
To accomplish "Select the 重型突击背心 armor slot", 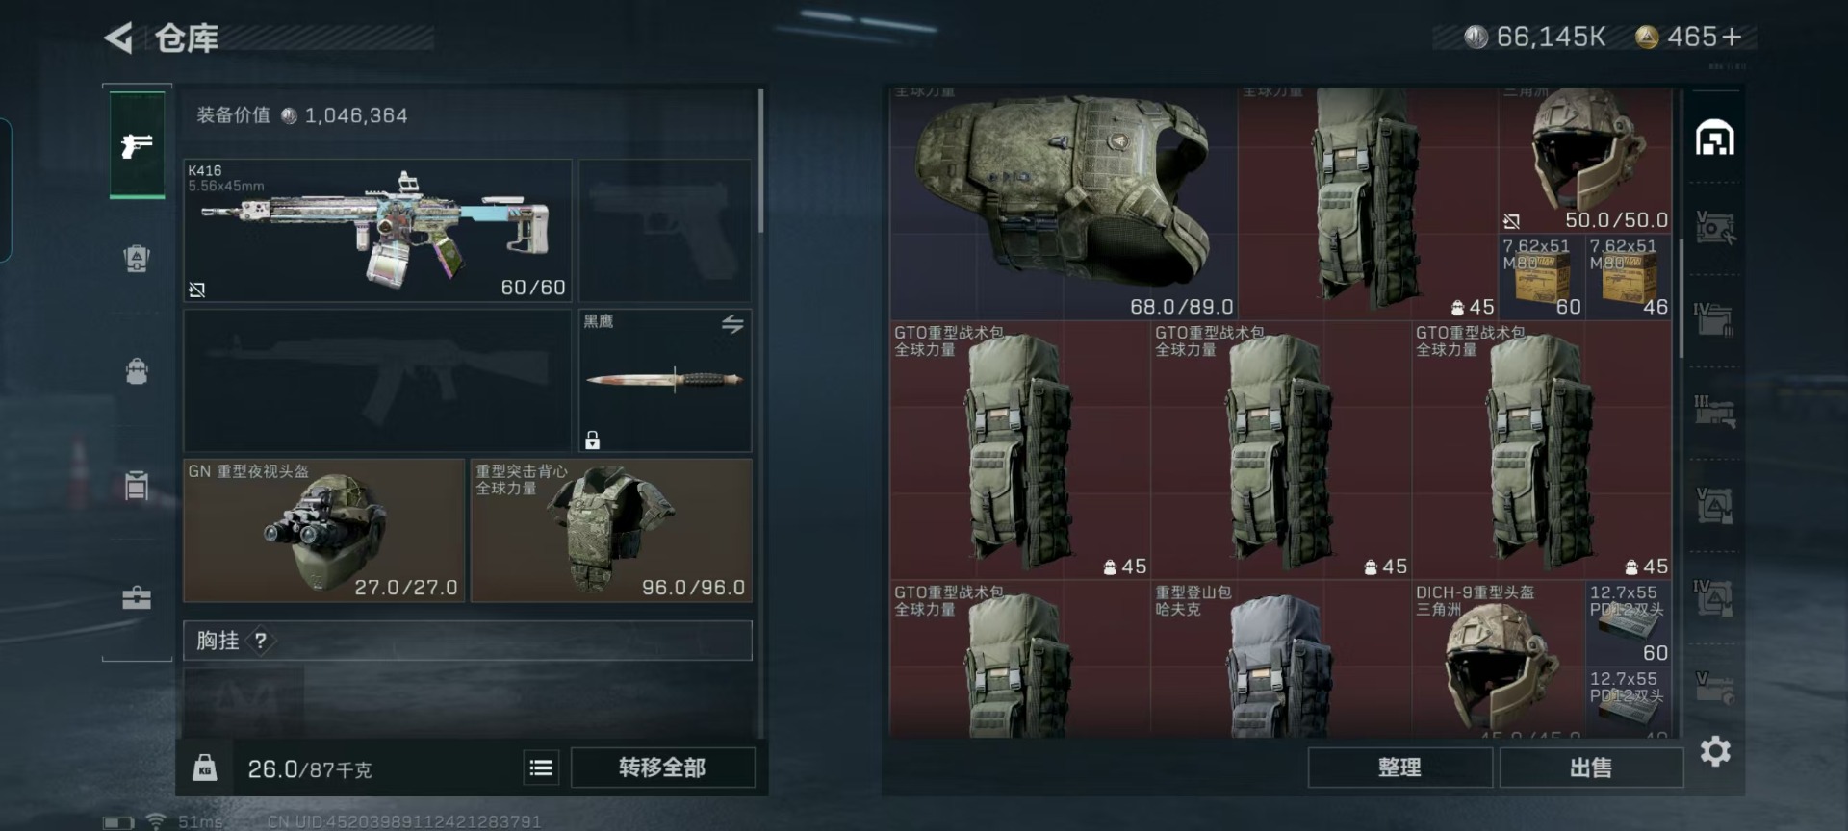I will coord(611,531).
